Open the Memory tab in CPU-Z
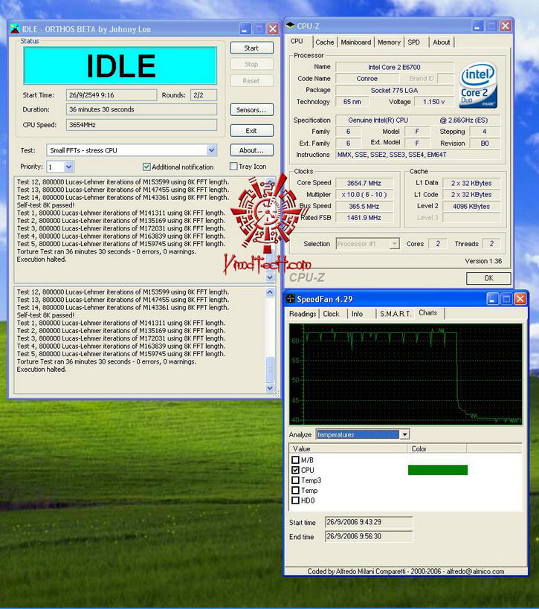Image resolution: width=539 pixels, height=609 pixels. (x=389, y=42)
